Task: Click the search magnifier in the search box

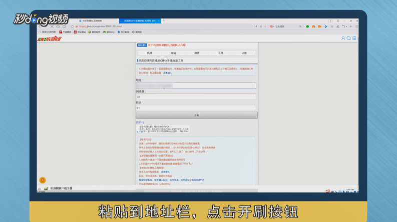Action: [x=300, y=26]
